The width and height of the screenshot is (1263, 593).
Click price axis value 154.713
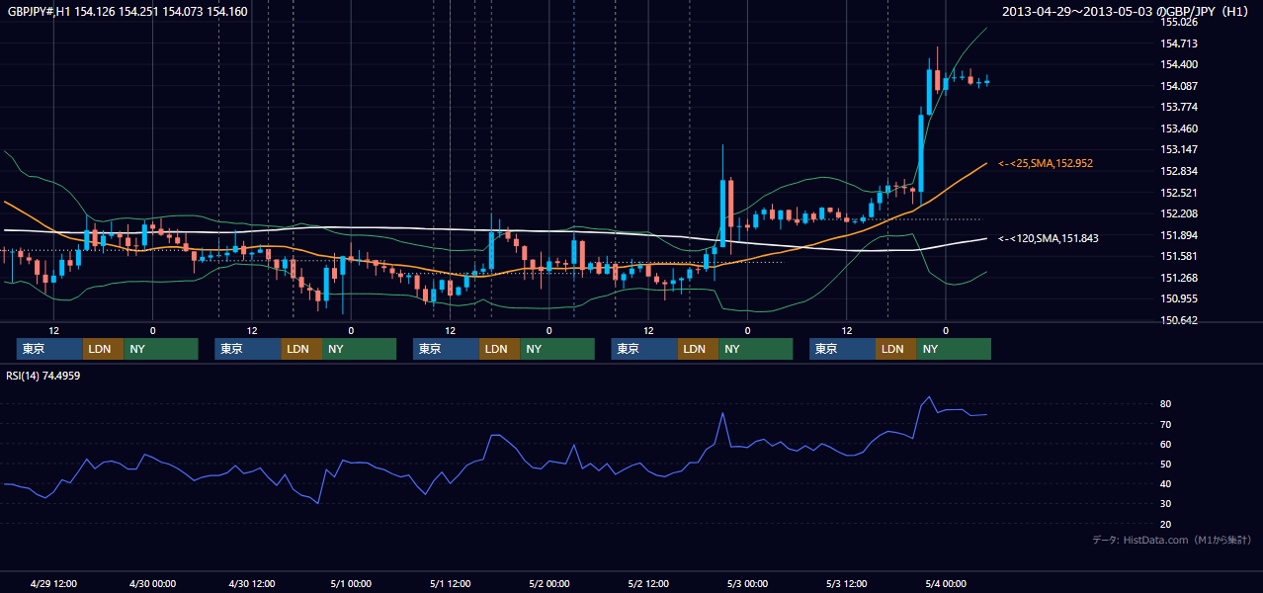pos(1179,43)
